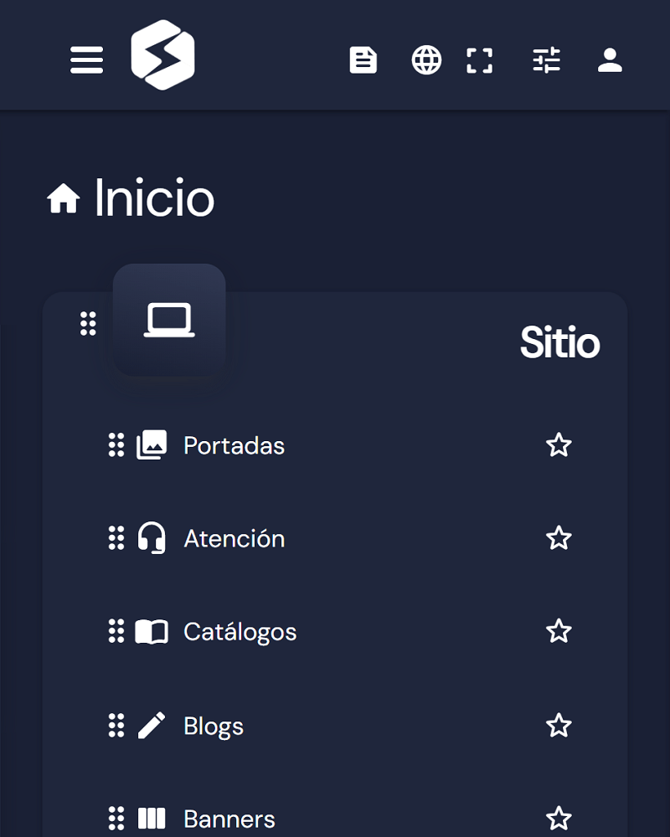Favorite the Catálogos item star
Viewport: 670px width, 837px height.
559,631
